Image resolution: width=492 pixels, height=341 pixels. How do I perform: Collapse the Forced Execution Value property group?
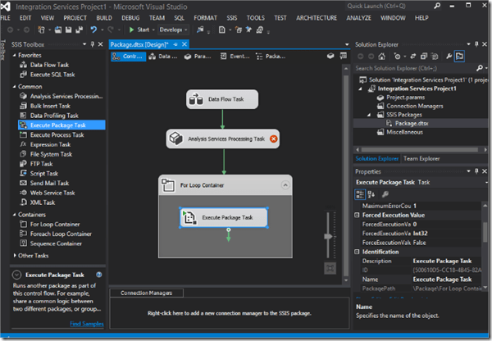[x=357, y=215]
